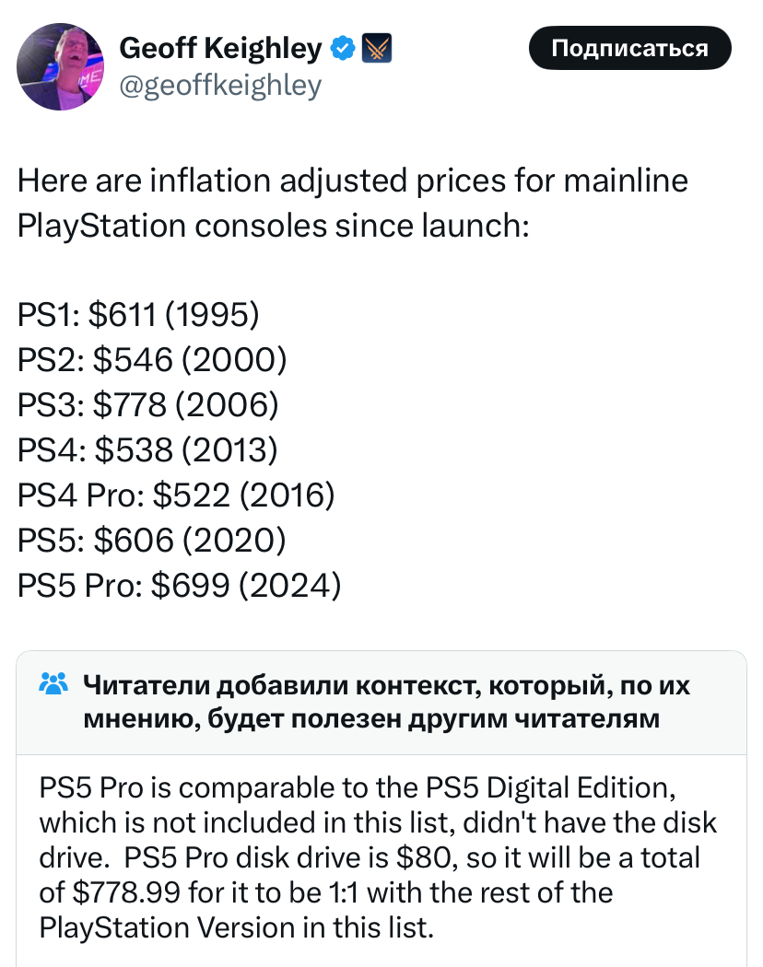This screenshot has height=967, width=763.
Task: Open the @geoffkeighley handle link
Action: pyautogui.click(x=220, y=86)
